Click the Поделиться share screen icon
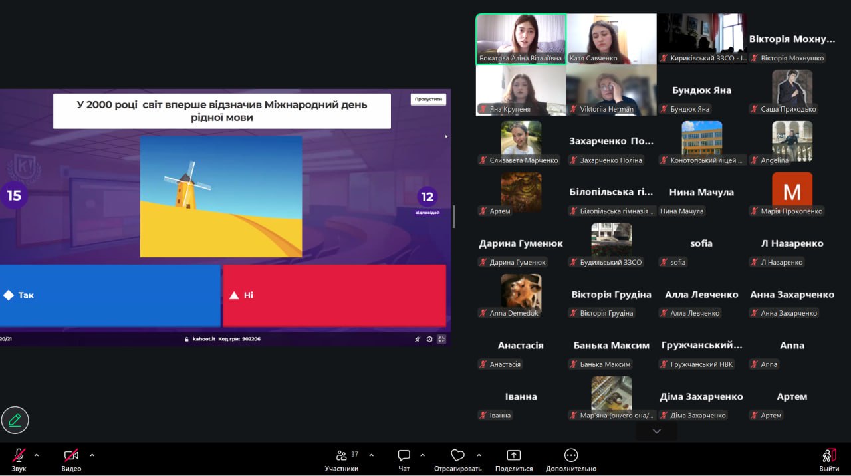851x476 pixels. 513,456
